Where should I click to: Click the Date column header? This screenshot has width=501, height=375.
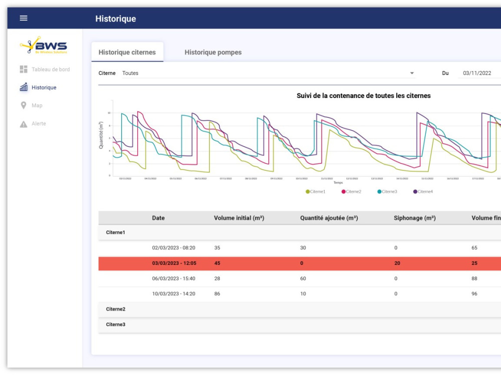tap(158, 218)
